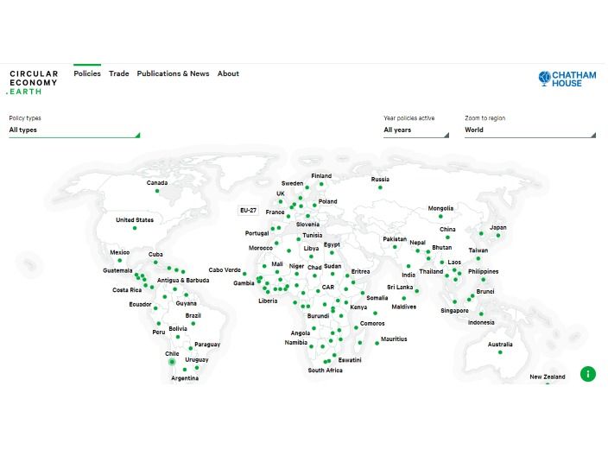
Task: Open Publications & News section
Action: (173, 73)
